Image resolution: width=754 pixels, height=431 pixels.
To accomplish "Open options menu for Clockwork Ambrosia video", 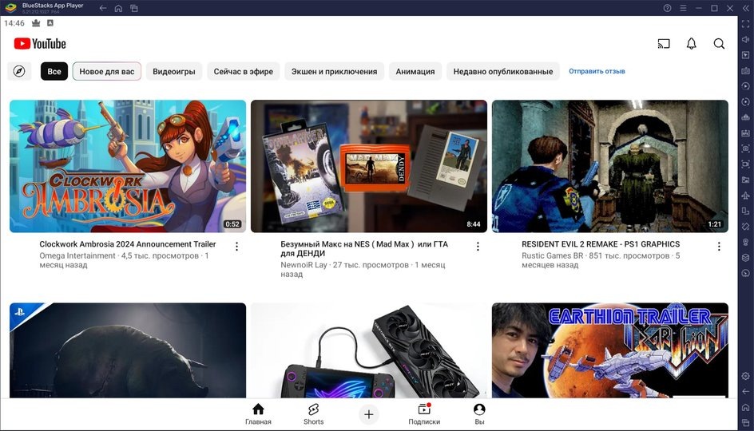I will [x=236, y=247].
